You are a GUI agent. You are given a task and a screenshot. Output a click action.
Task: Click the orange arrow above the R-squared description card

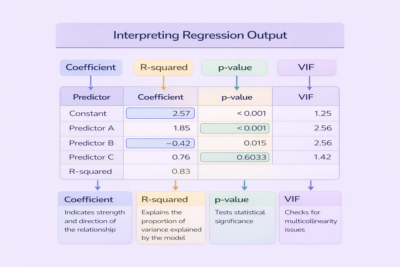176,185
